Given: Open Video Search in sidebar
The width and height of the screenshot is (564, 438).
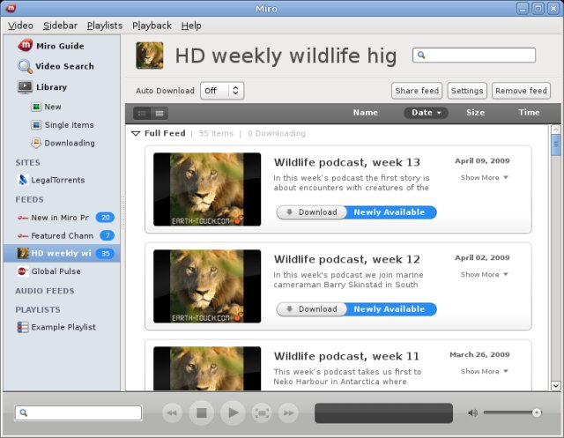Looking at the screenshot, I should [56, 66].
